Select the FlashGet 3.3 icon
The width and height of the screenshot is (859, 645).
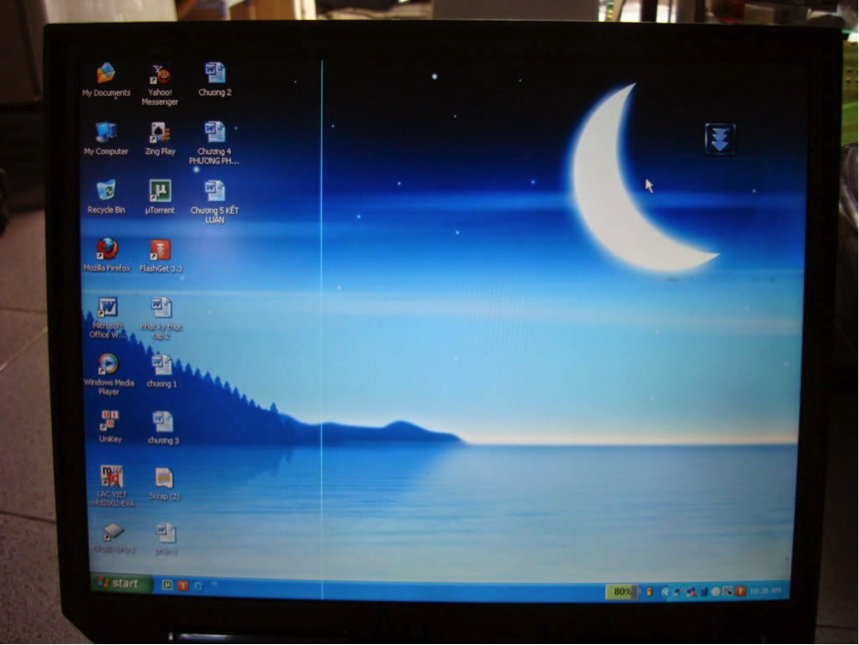[x=161, y=250]
